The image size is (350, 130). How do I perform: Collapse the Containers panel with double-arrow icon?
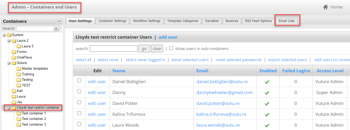pos(60,21)
